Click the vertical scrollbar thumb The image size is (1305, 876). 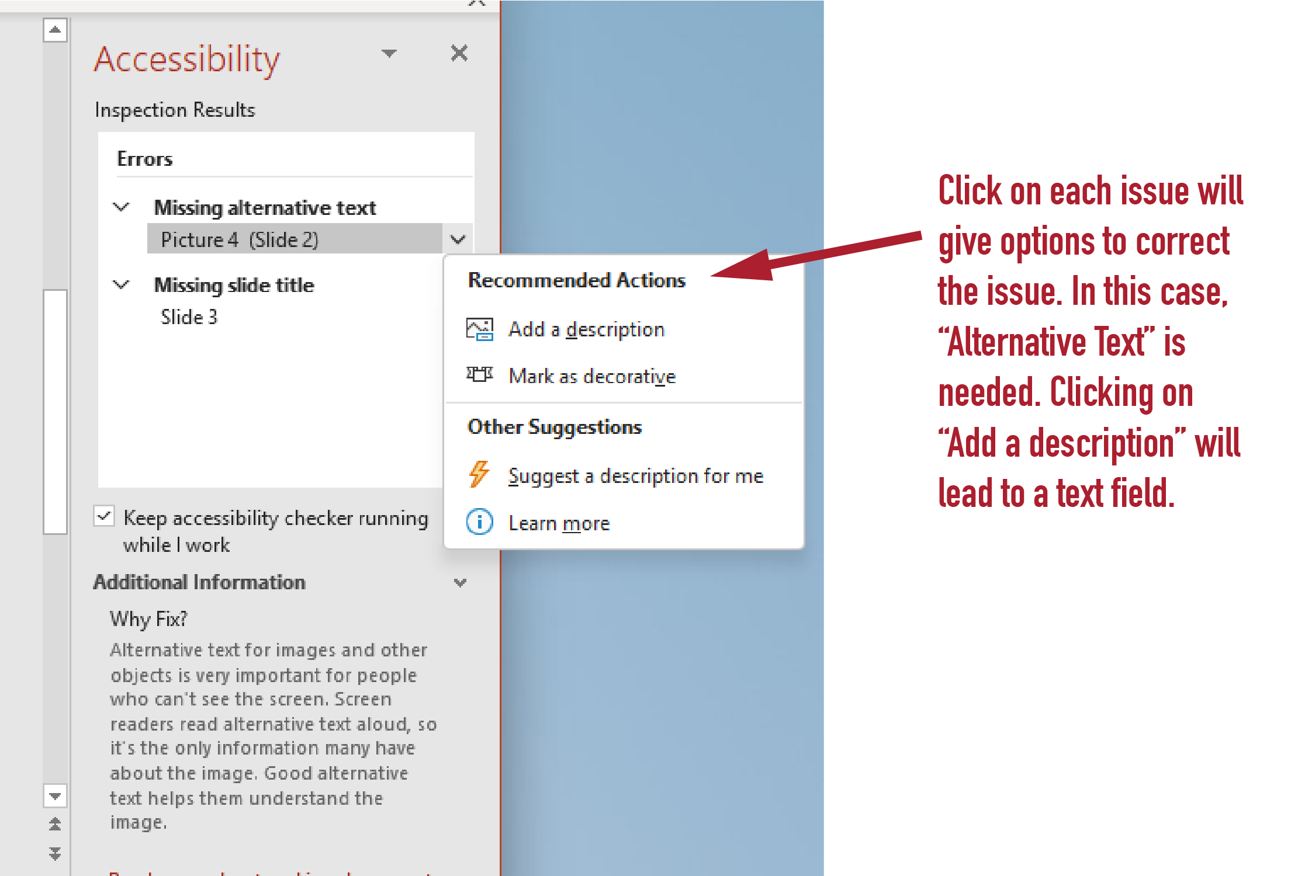coord(55,411)
